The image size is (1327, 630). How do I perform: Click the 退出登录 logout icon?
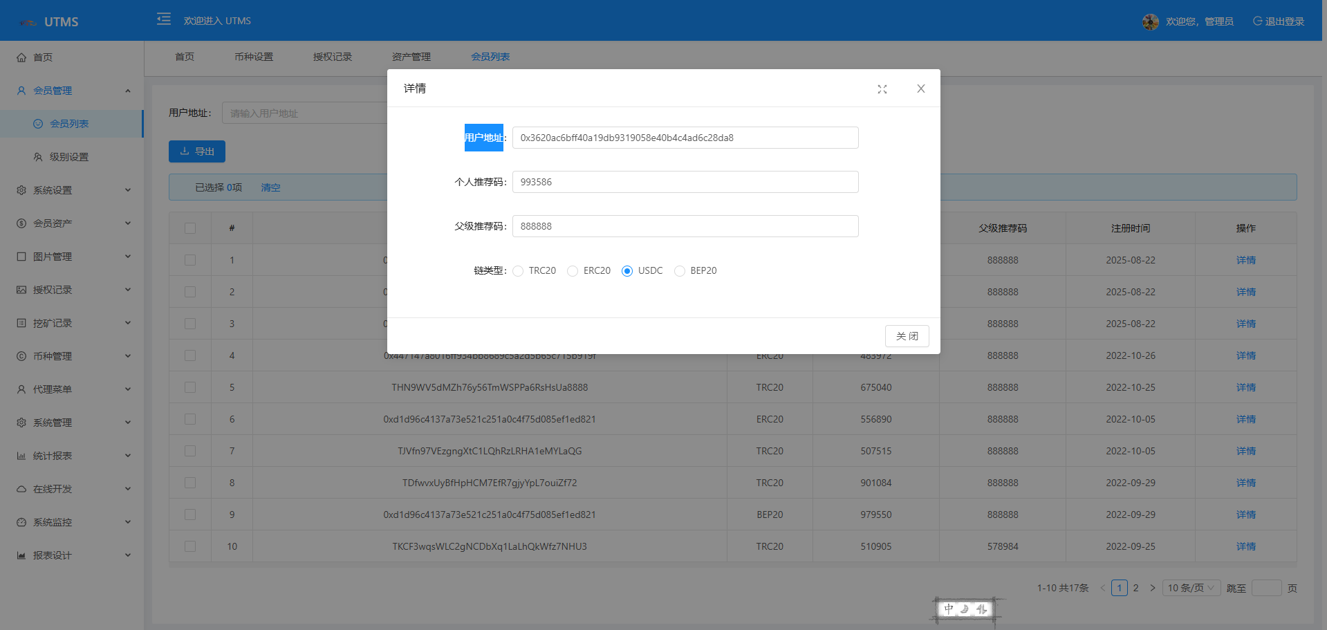[1257, 21]
